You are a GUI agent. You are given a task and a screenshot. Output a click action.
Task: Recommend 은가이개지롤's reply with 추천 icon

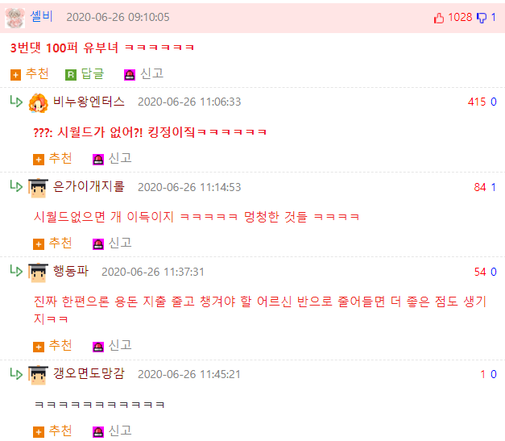tap(39, 244)
